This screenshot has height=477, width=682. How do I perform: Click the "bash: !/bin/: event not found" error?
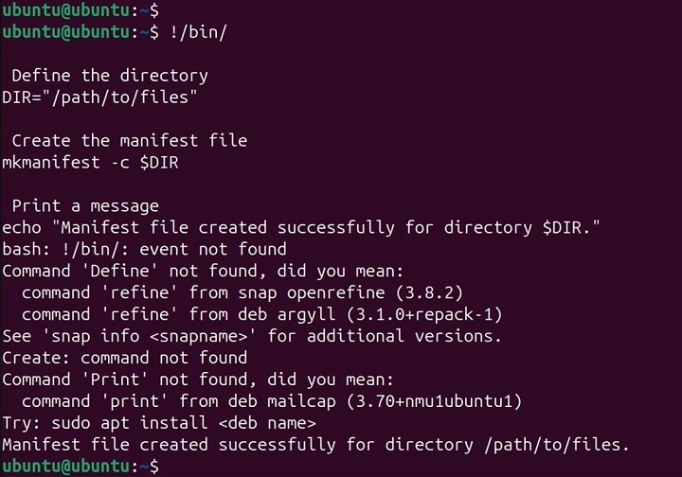pyautogui.click(x=144, y=250)
